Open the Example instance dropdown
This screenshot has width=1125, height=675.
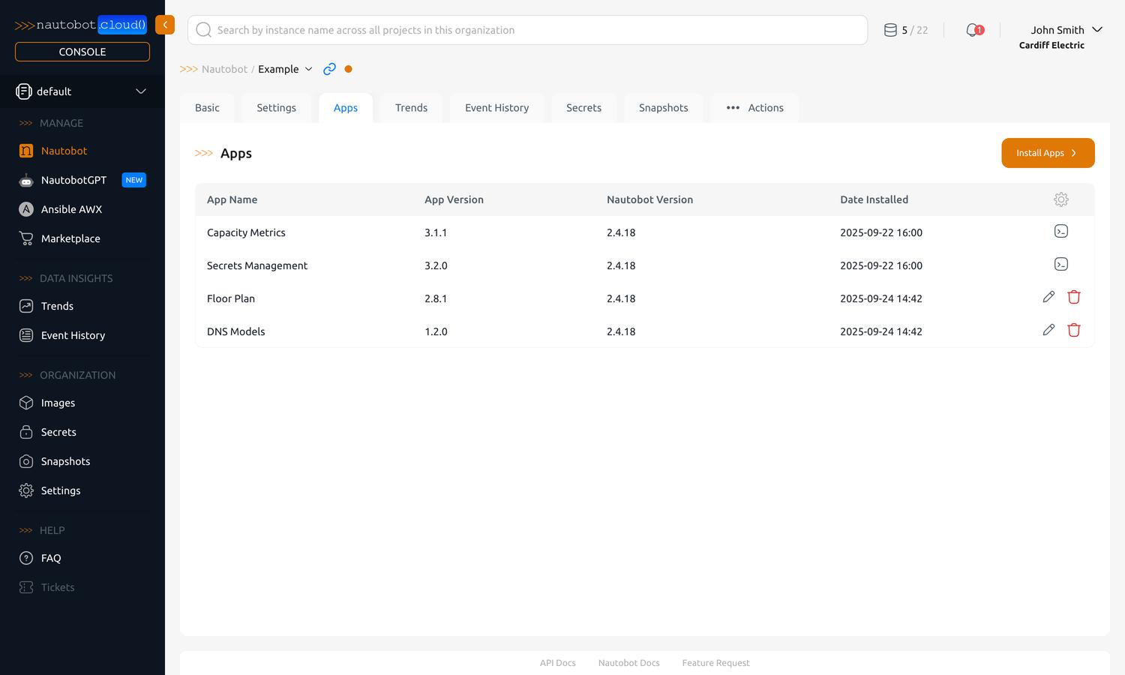(x=307, y=69)
